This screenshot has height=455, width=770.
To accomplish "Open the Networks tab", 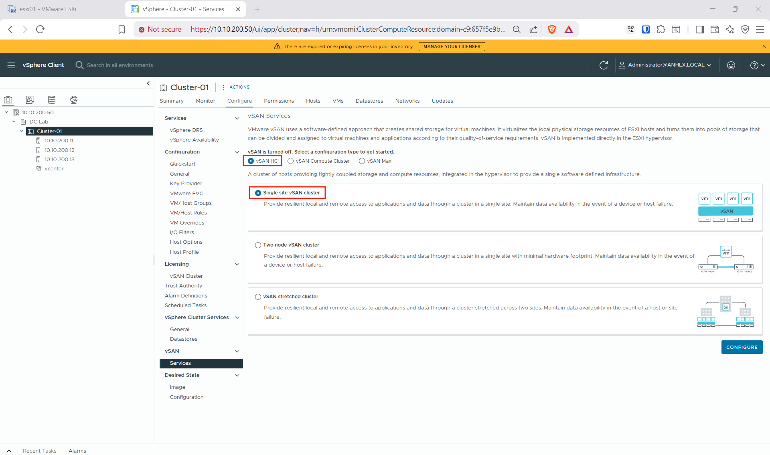I will [x=407, y=101].
